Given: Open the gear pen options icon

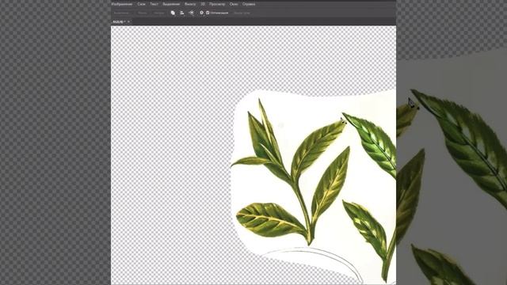Looking at the screenshot, I should click(201, 13).
